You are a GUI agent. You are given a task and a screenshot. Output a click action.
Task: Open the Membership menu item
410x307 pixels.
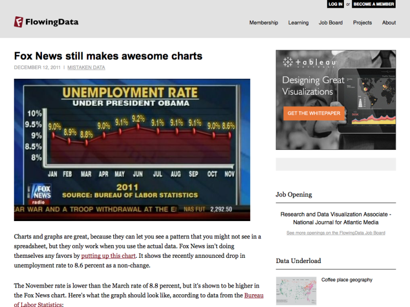264,23
